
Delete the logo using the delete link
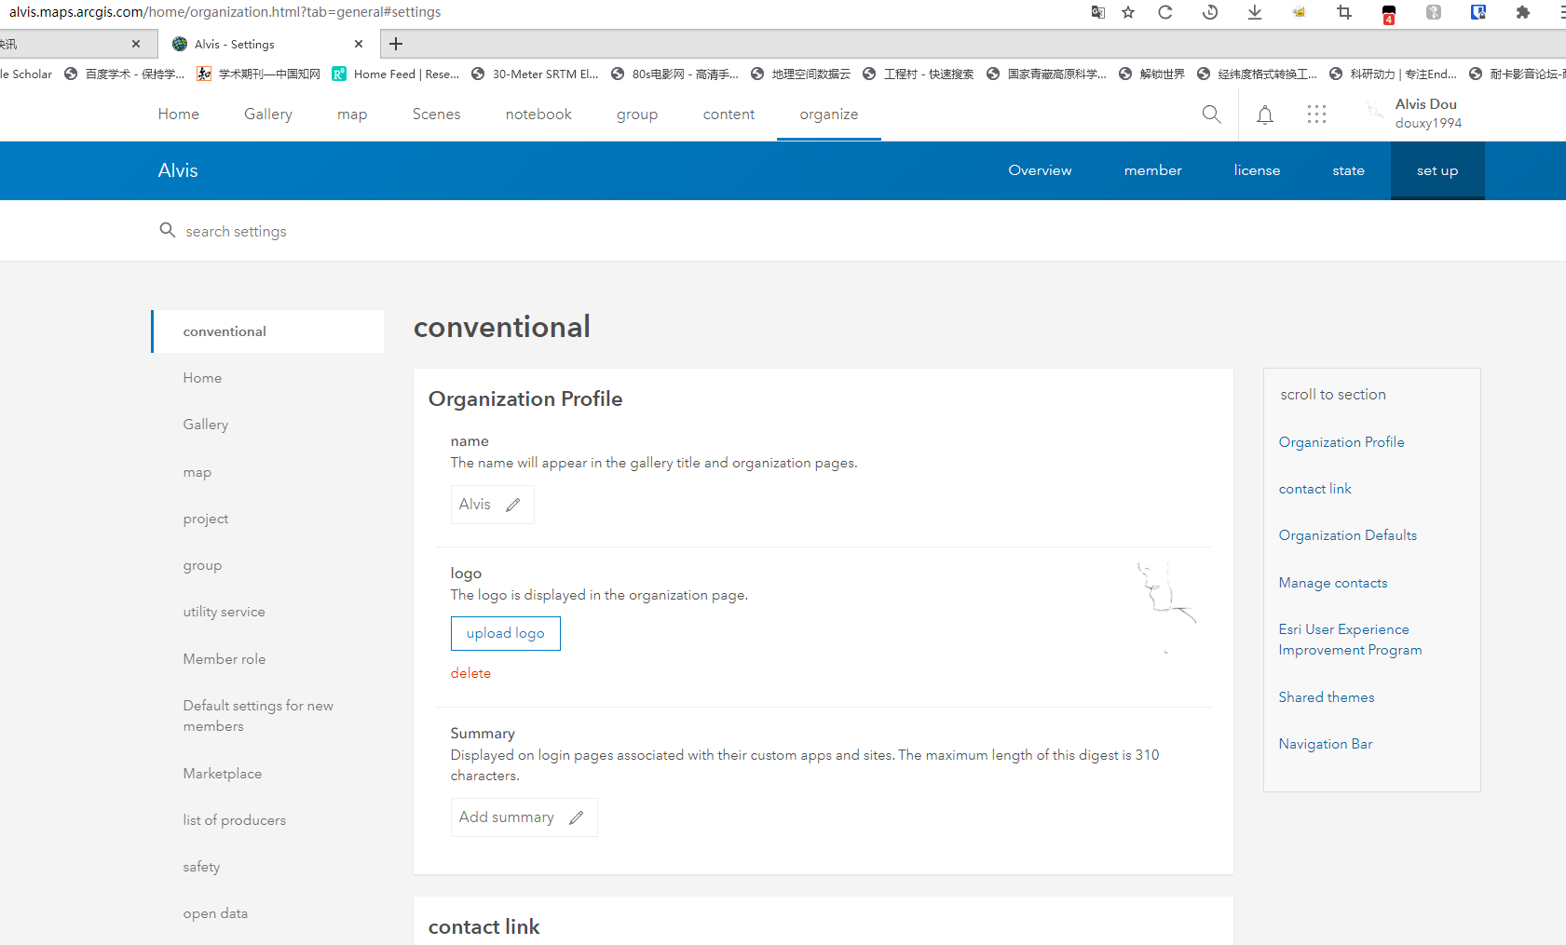pos(470,672)
